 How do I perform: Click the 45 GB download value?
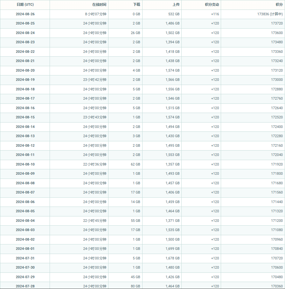[135, 277]
